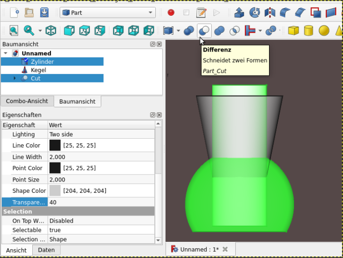The width and height of the screenshot is (343, 258).
Task: Select Kegel in the tree view
Action: tap(38, 70)
